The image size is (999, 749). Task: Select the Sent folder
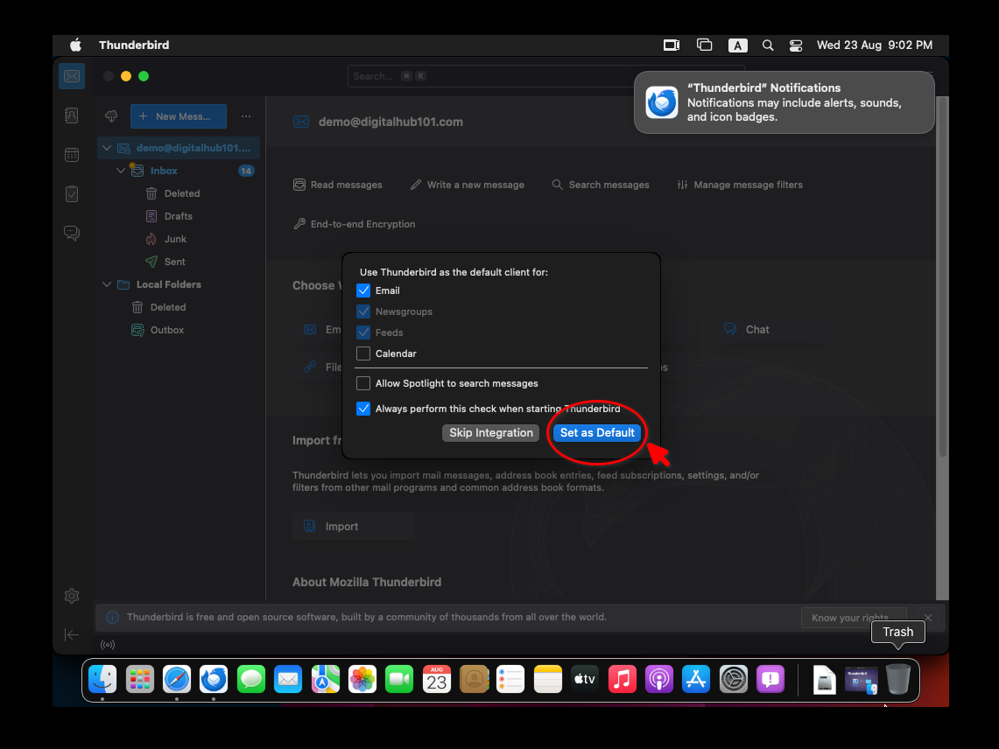[x=174, y=262]
